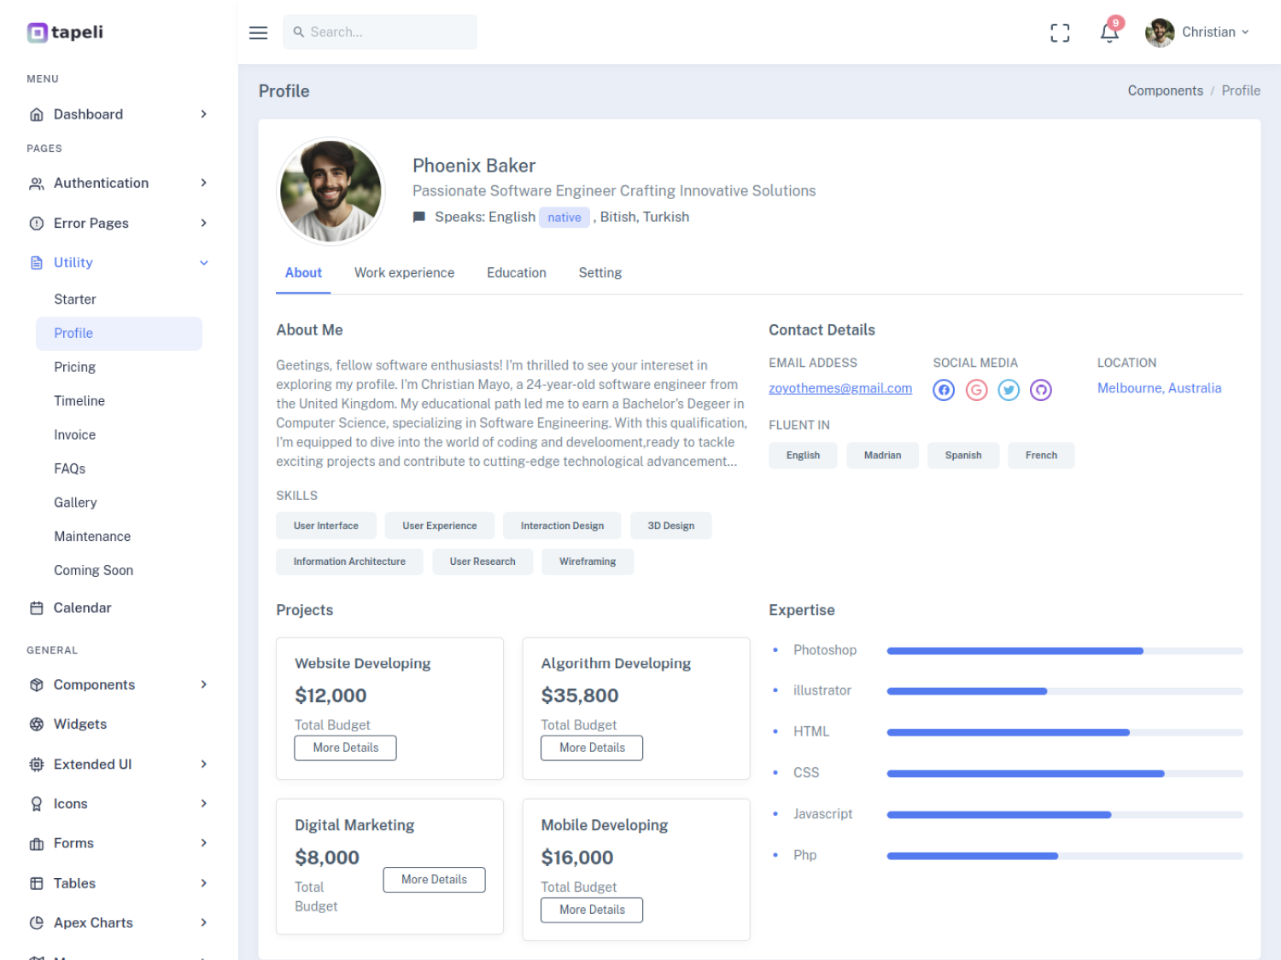Image resolution: width=1281 pixels, height=960 pixels.
Task: Focus the Search input field
Action: [380, 32]
